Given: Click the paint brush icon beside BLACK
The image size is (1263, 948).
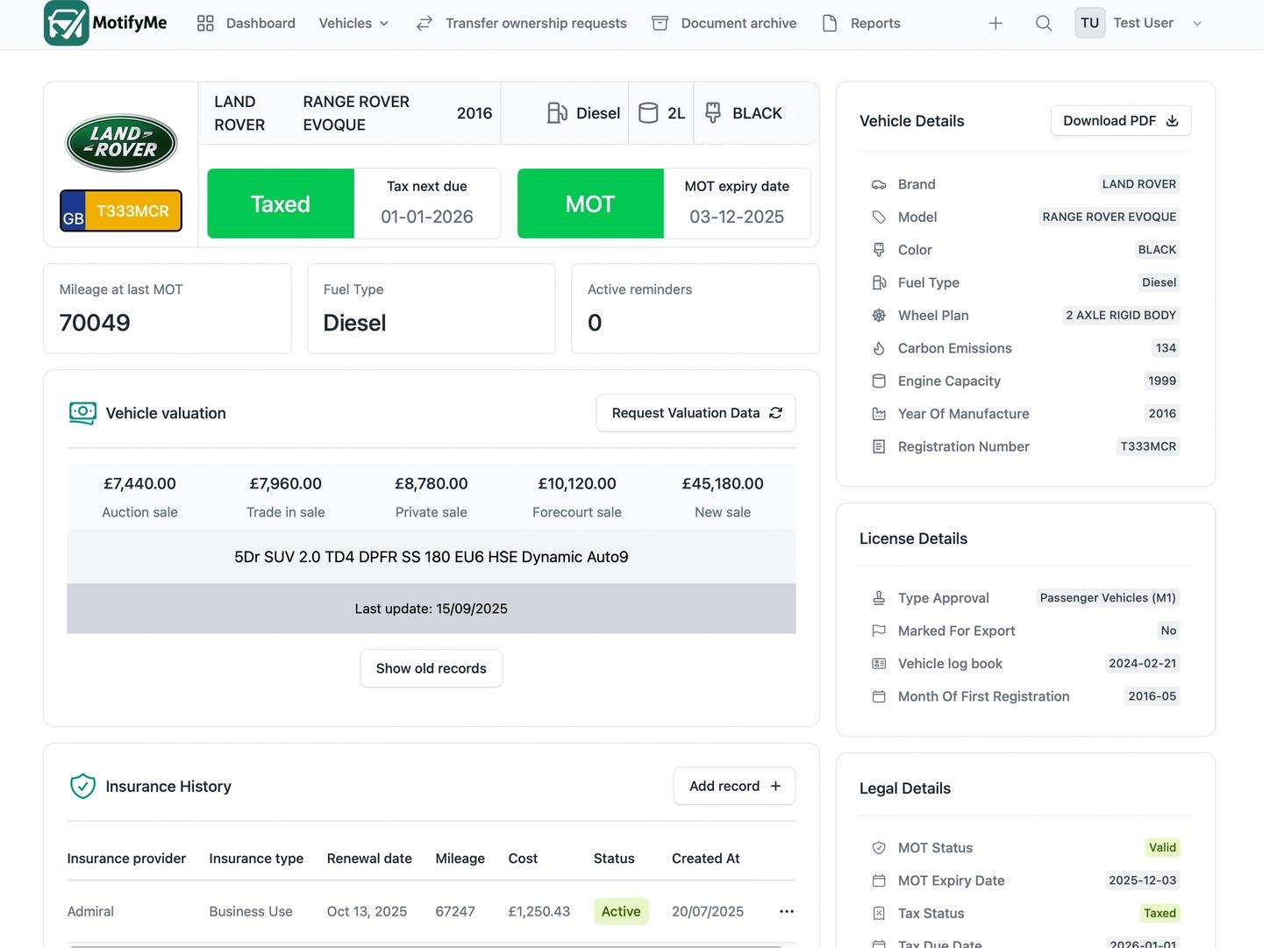Looking at the screenshot, I should point(713,113).
